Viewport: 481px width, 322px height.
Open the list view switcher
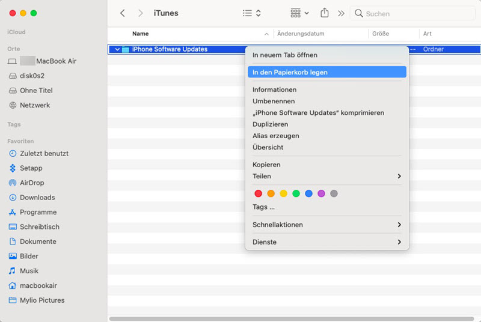pyautogui.click(x=251, y=13)
